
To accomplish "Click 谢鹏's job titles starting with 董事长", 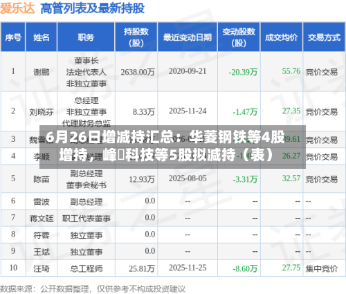I will tap(86, 72).
